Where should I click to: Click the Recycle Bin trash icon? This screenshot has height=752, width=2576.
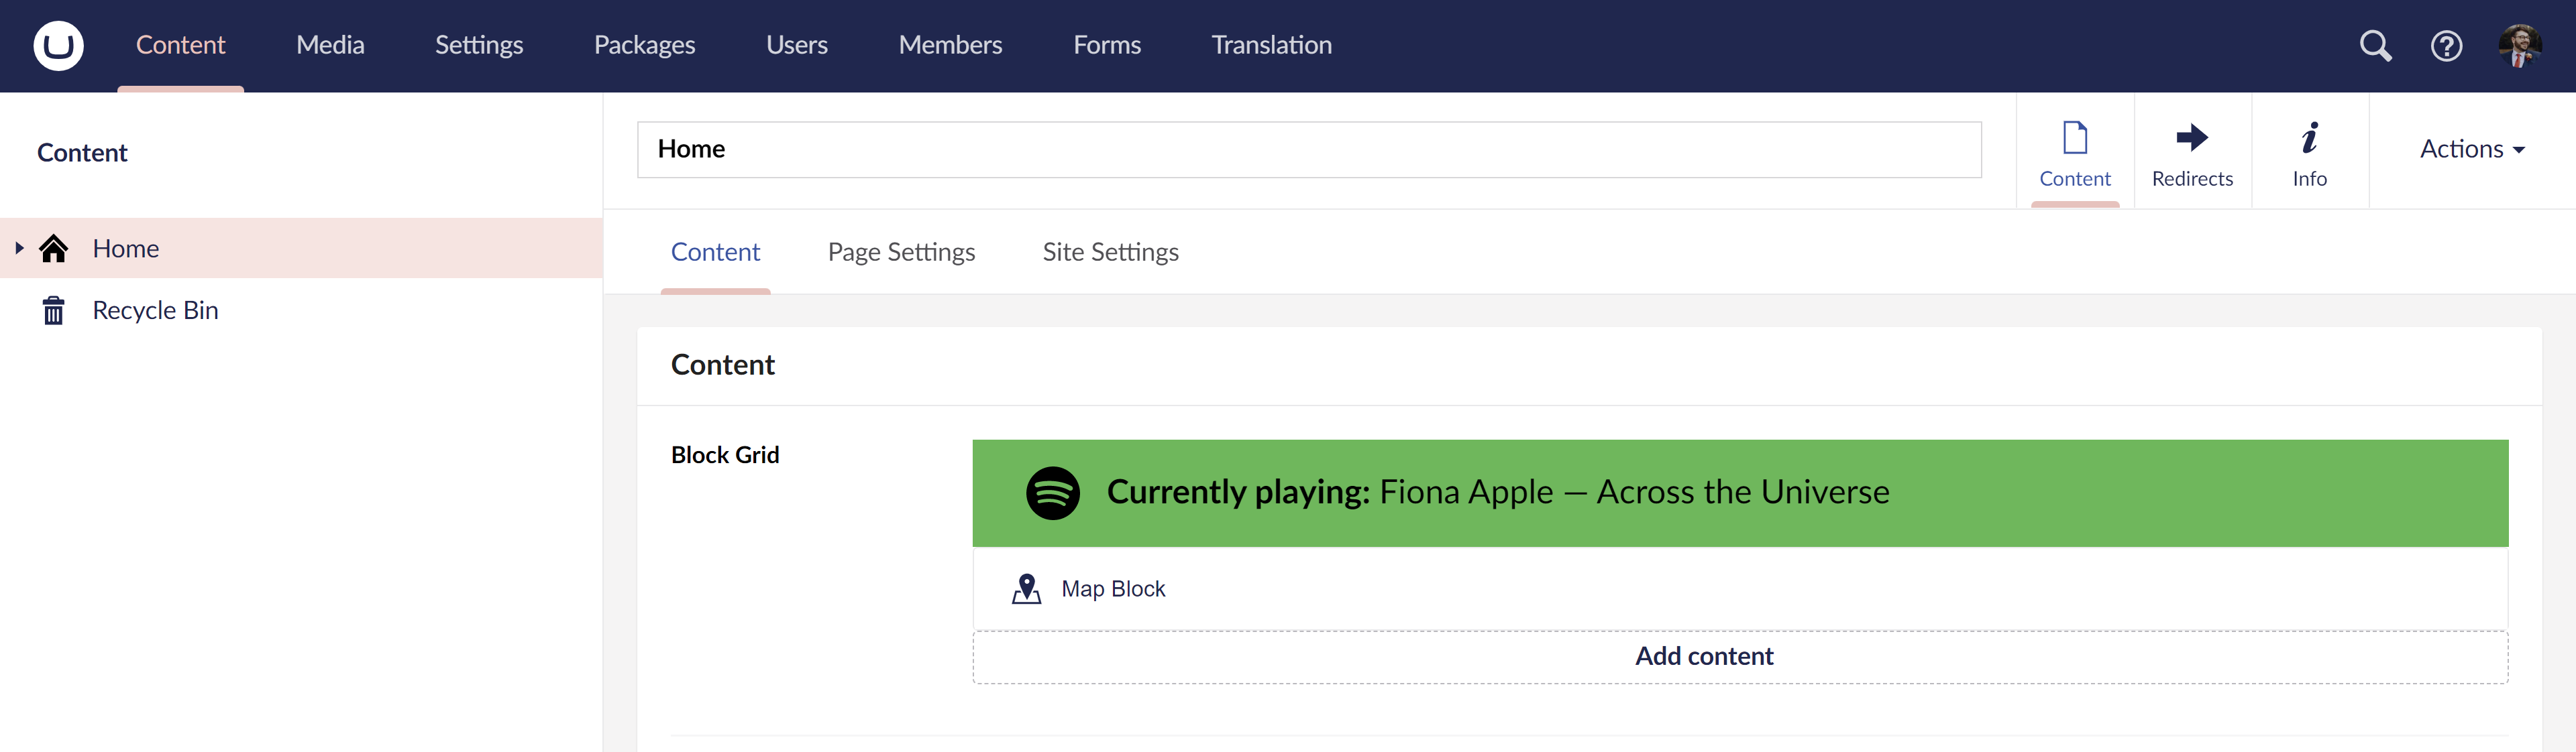(x=54, y=310)
